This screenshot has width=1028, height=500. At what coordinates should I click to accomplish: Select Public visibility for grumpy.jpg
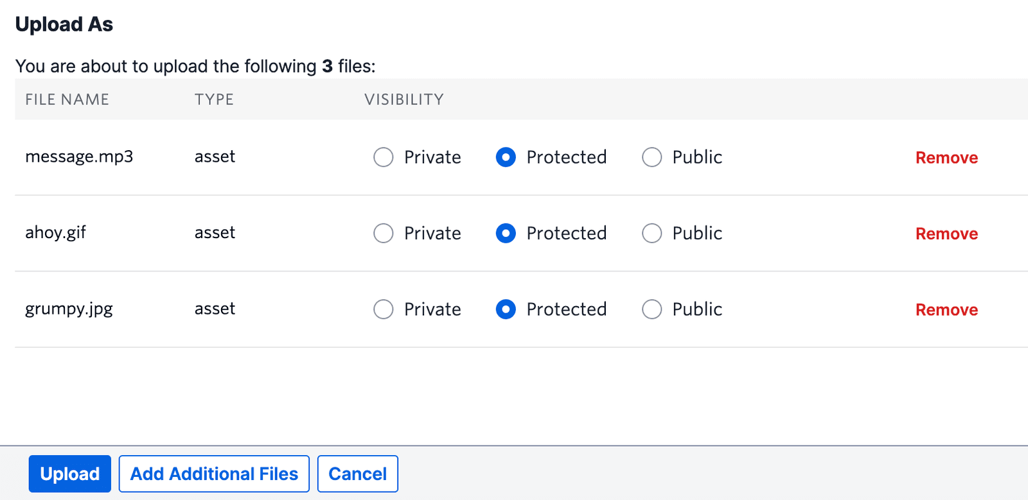coord(651,309)
